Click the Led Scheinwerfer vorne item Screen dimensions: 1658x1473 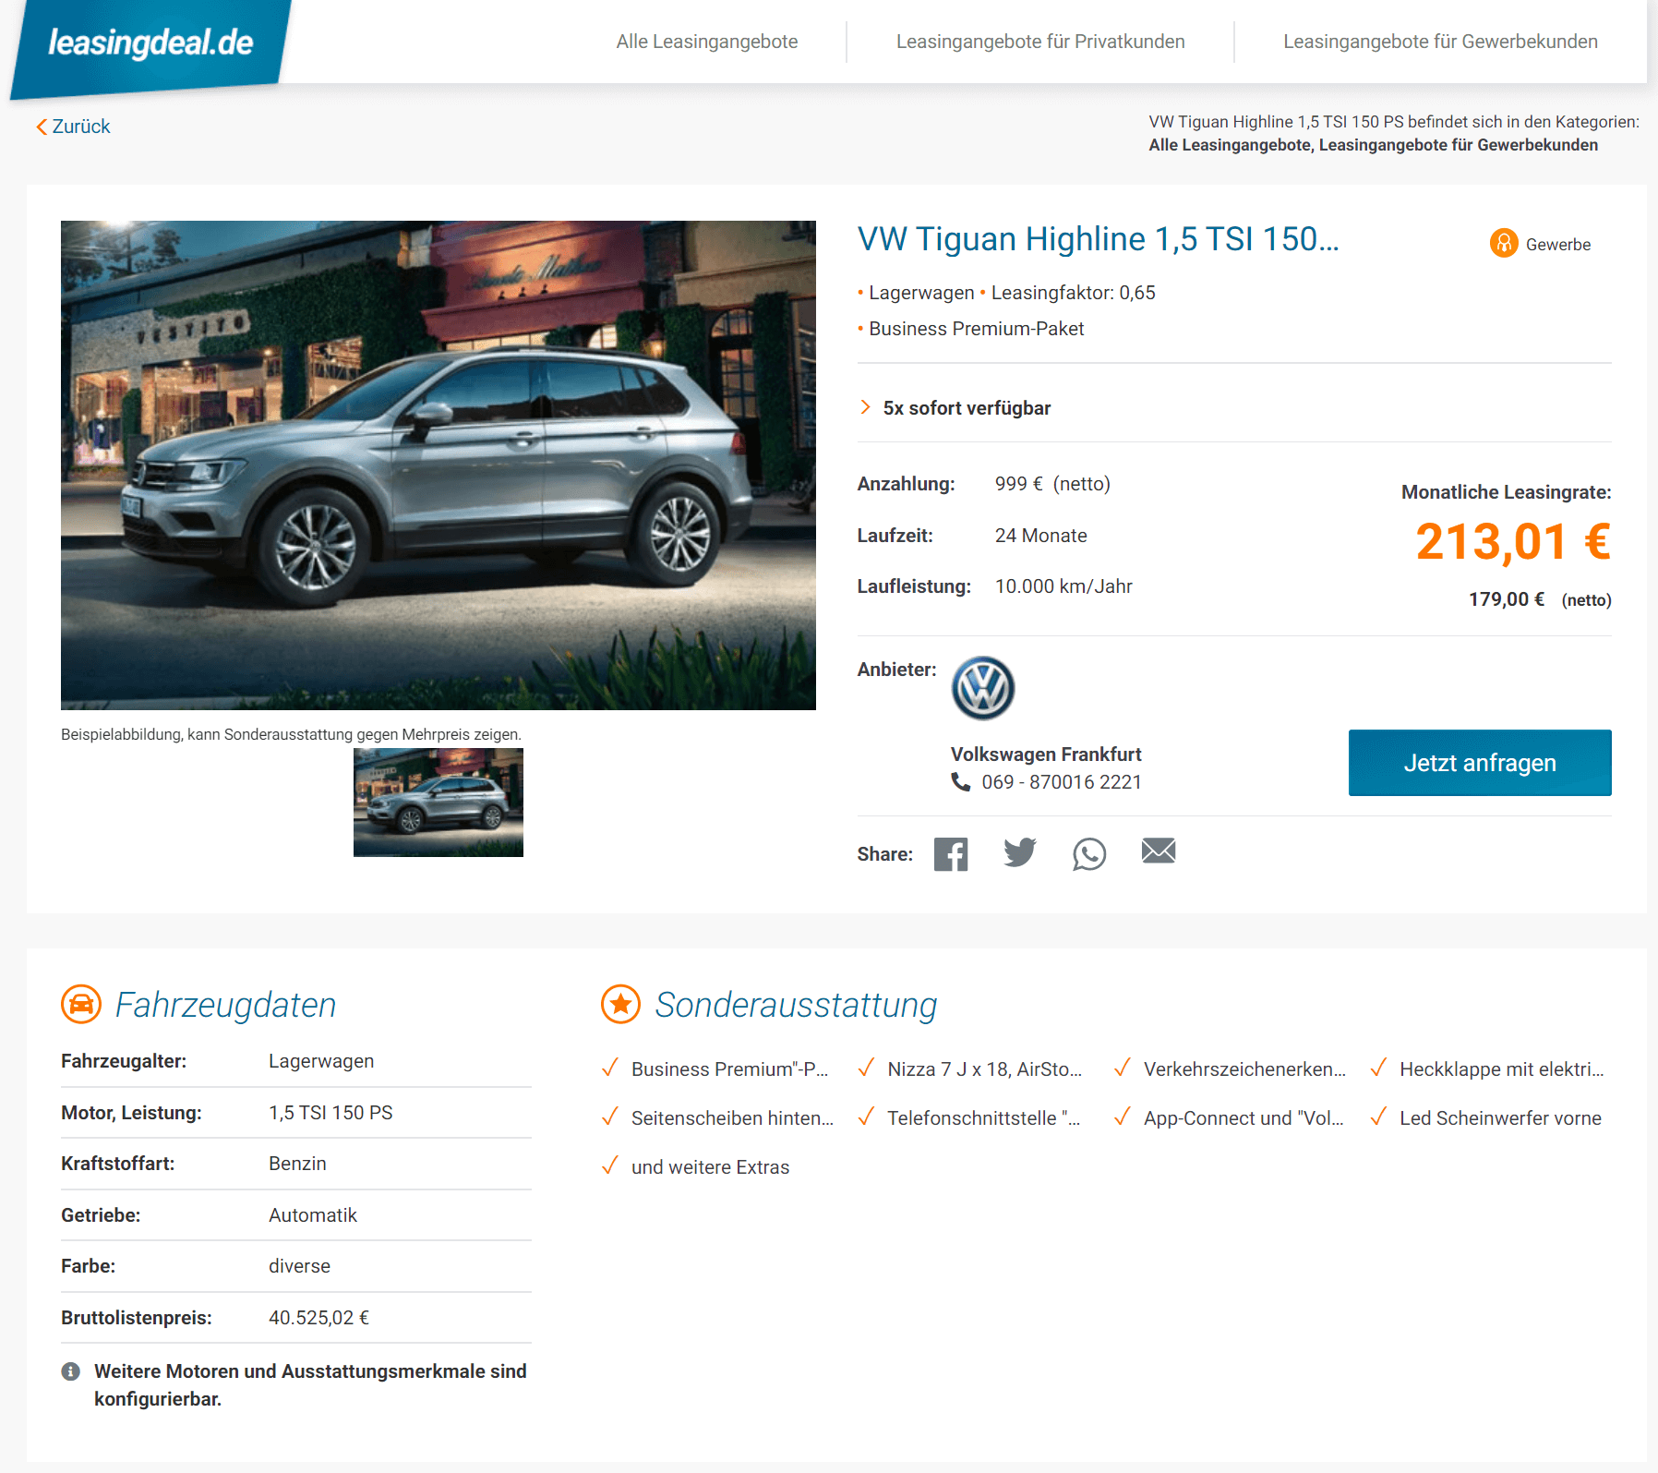tap(1500, 1118)
